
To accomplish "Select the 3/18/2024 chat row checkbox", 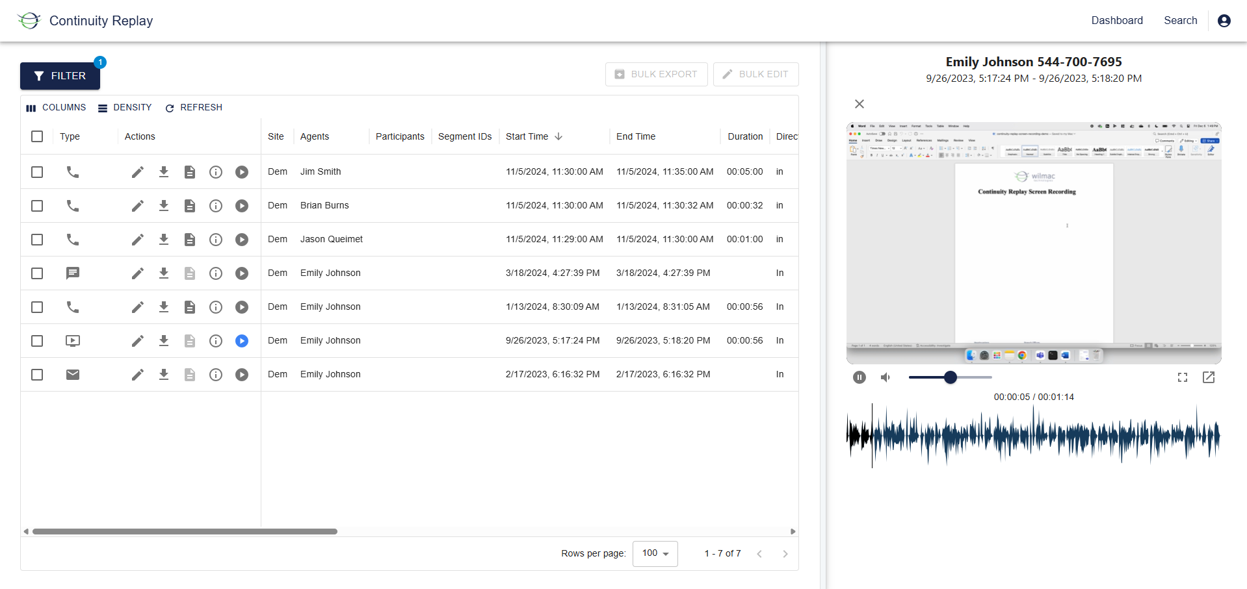I will click(x=37, y=273).
